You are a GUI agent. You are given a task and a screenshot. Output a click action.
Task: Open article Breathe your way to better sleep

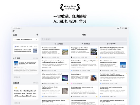click(x=84, y=92)
